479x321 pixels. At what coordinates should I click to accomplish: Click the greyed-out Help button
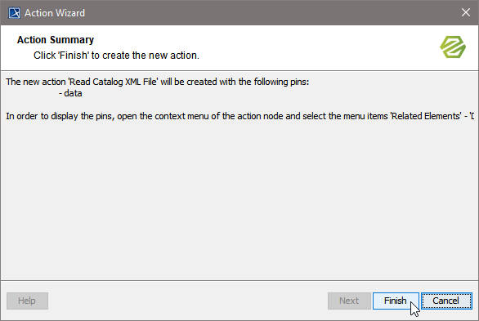(x=27, y=301)
